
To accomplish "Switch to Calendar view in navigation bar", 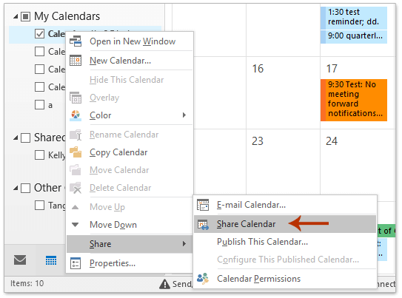I will (51, 260).
